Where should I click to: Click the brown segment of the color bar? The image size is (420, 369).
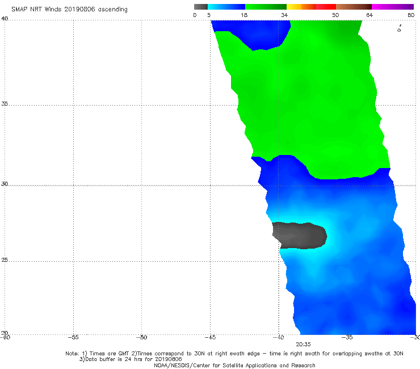[x=354, y=7]
